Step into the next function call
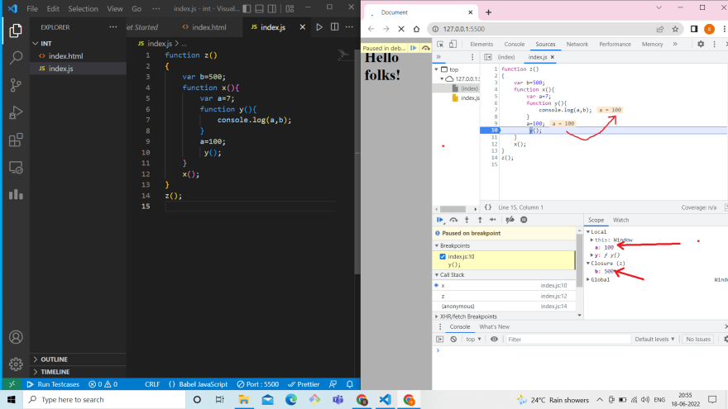 coord(467,220)
